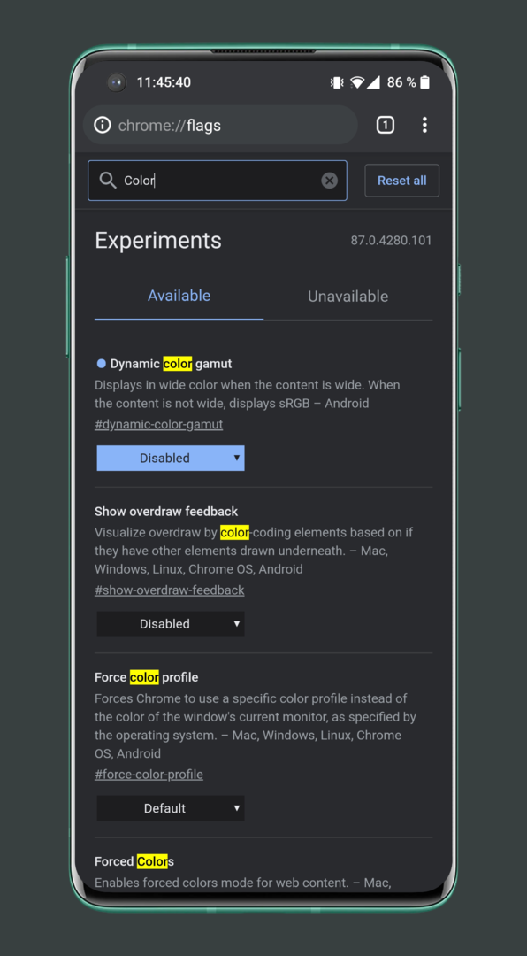Tap the magnifier search icon

coord(108,181)
